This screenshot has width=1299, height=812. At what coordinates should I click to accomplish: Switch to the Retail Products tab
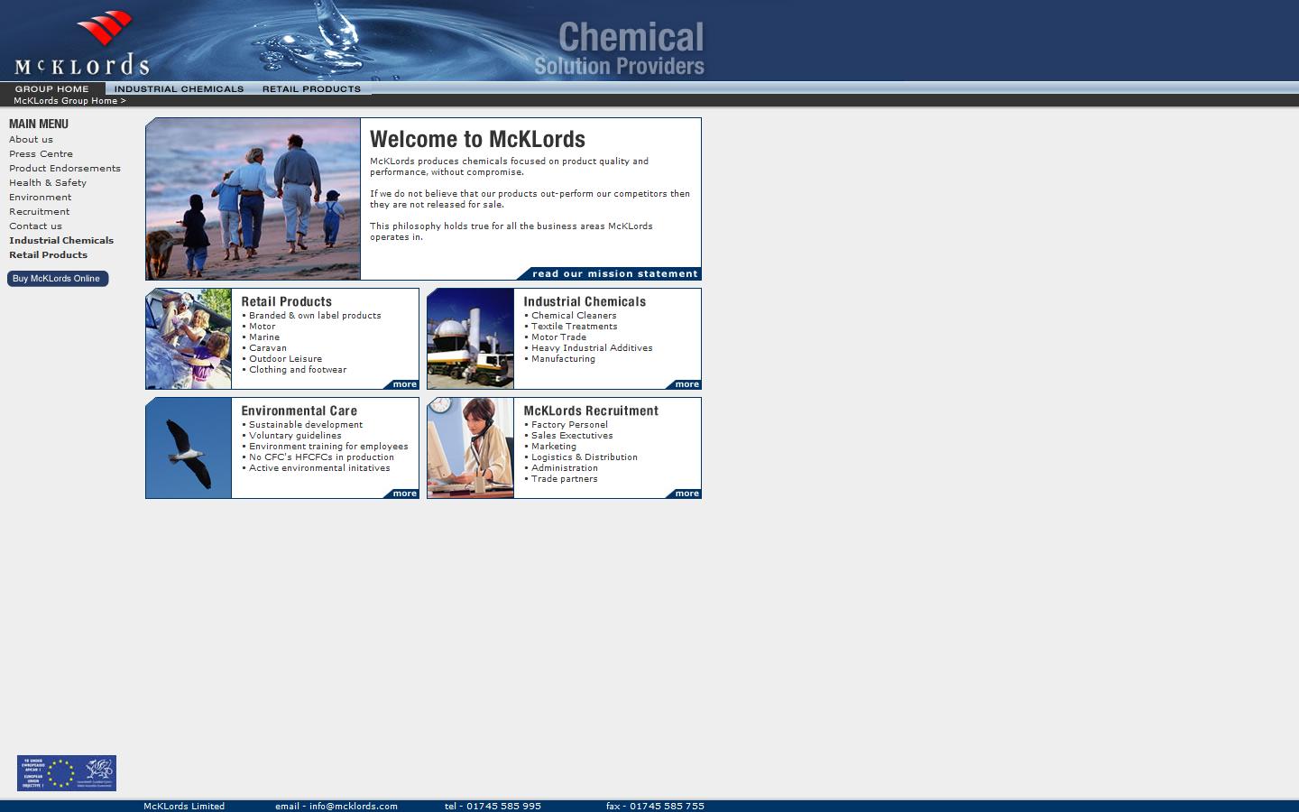click(x=311, y=88)
